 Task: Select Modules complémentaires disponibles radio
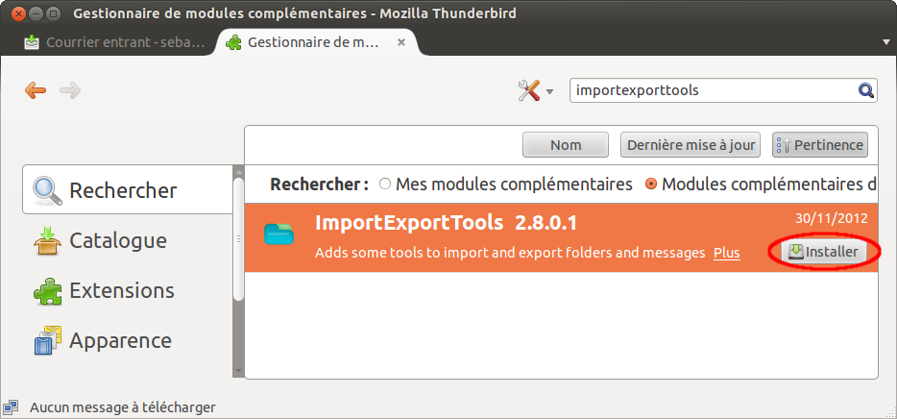[651, 185]
